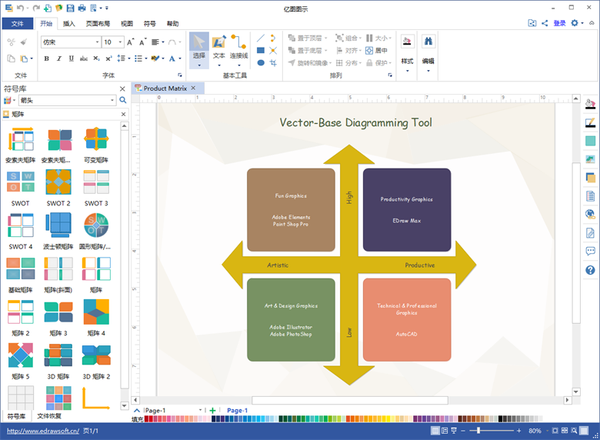Open the help question icon in sidebar
The image size is (600, 440).
[591, 270]
